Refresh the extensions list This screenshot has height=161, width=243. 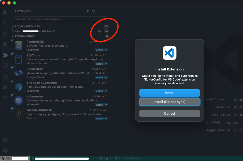point(93,11)
